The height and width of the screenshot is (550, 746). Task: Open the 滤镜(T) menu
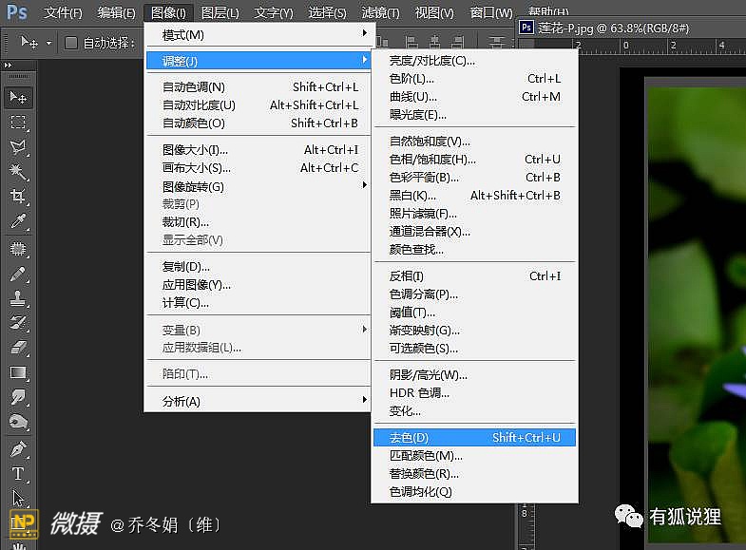381,12
